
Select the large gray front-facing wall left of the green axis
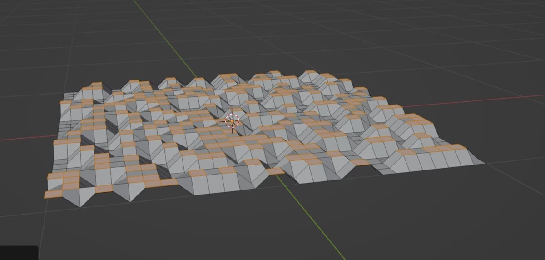point(213,185)
